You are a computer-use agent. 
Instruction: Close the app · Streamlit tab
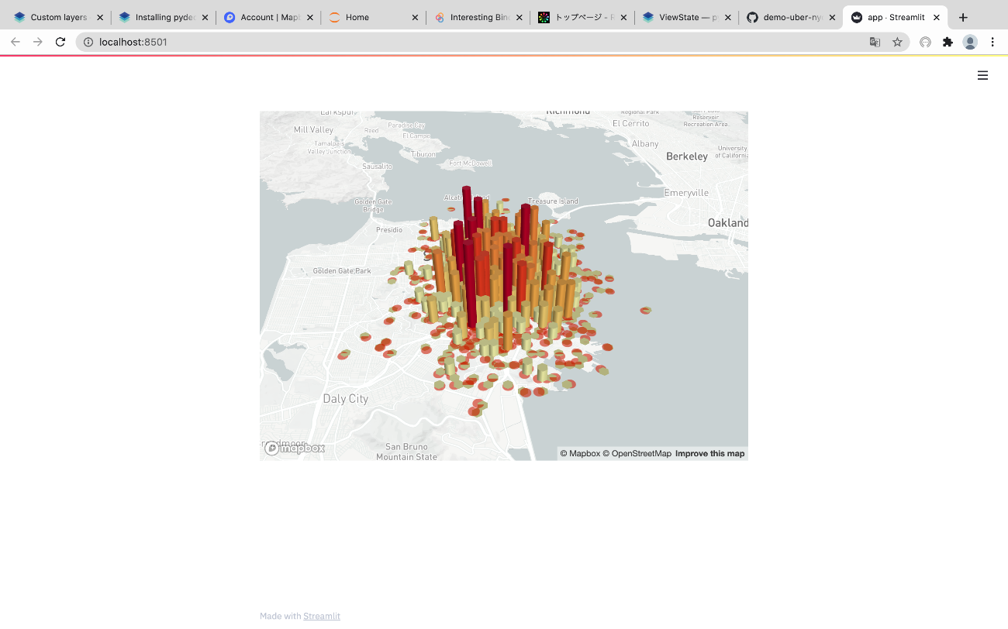point(937,17)
